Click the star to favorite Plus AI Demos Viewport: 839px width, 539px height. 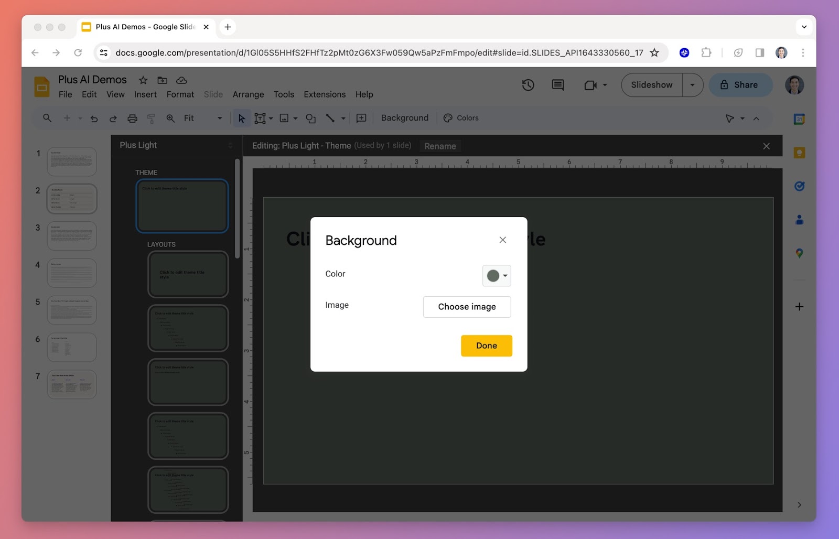click(x=143, y=80)
